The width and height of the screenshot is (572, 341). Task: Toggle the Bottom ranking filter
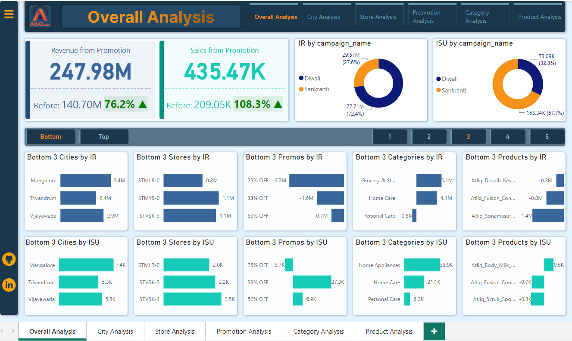point(51,137)
